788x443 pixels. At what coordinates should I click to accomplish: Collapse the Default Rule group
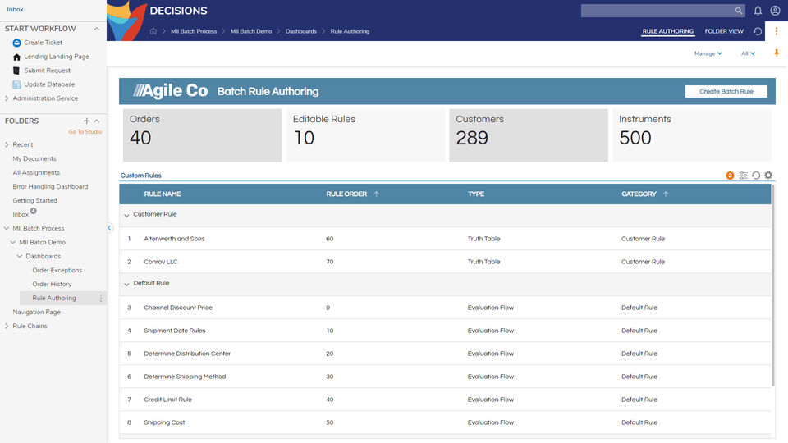coord(126,284)
